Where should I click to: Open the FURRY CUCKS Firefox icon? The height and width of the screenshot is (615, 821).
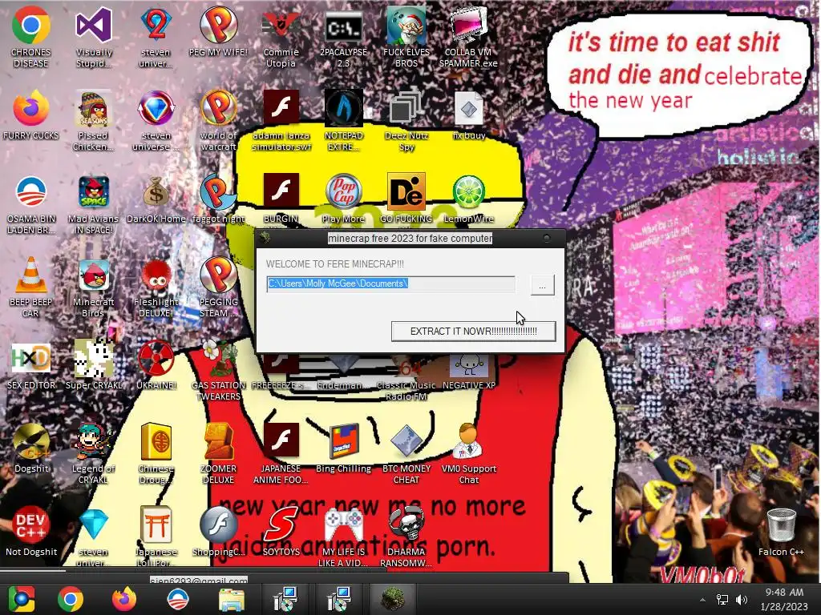(30, 109)
